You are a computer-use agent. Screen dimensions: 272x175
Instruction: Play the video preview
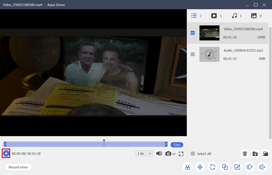tap(6, 154)
